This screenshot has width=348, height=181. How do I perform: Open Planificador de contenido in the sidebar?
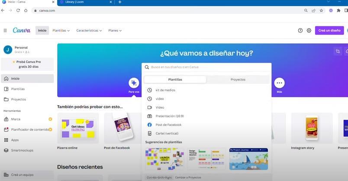click(27, 129)
